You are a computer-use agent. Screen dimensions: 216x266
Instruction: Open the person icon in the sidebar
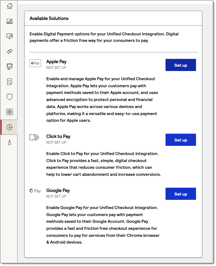click(x=9, y=142)
